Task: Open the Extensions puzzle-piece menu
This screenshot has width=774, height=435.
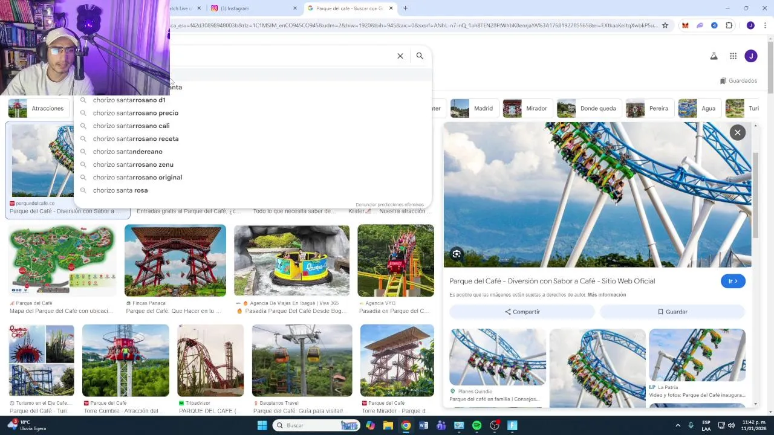Action: (729, 25)
